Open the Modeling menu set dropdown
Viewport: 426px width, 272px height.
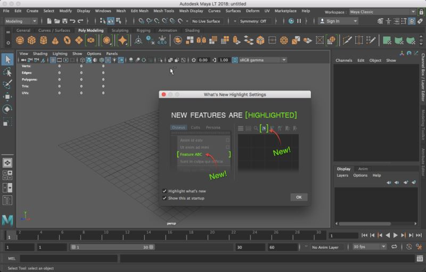21,21
